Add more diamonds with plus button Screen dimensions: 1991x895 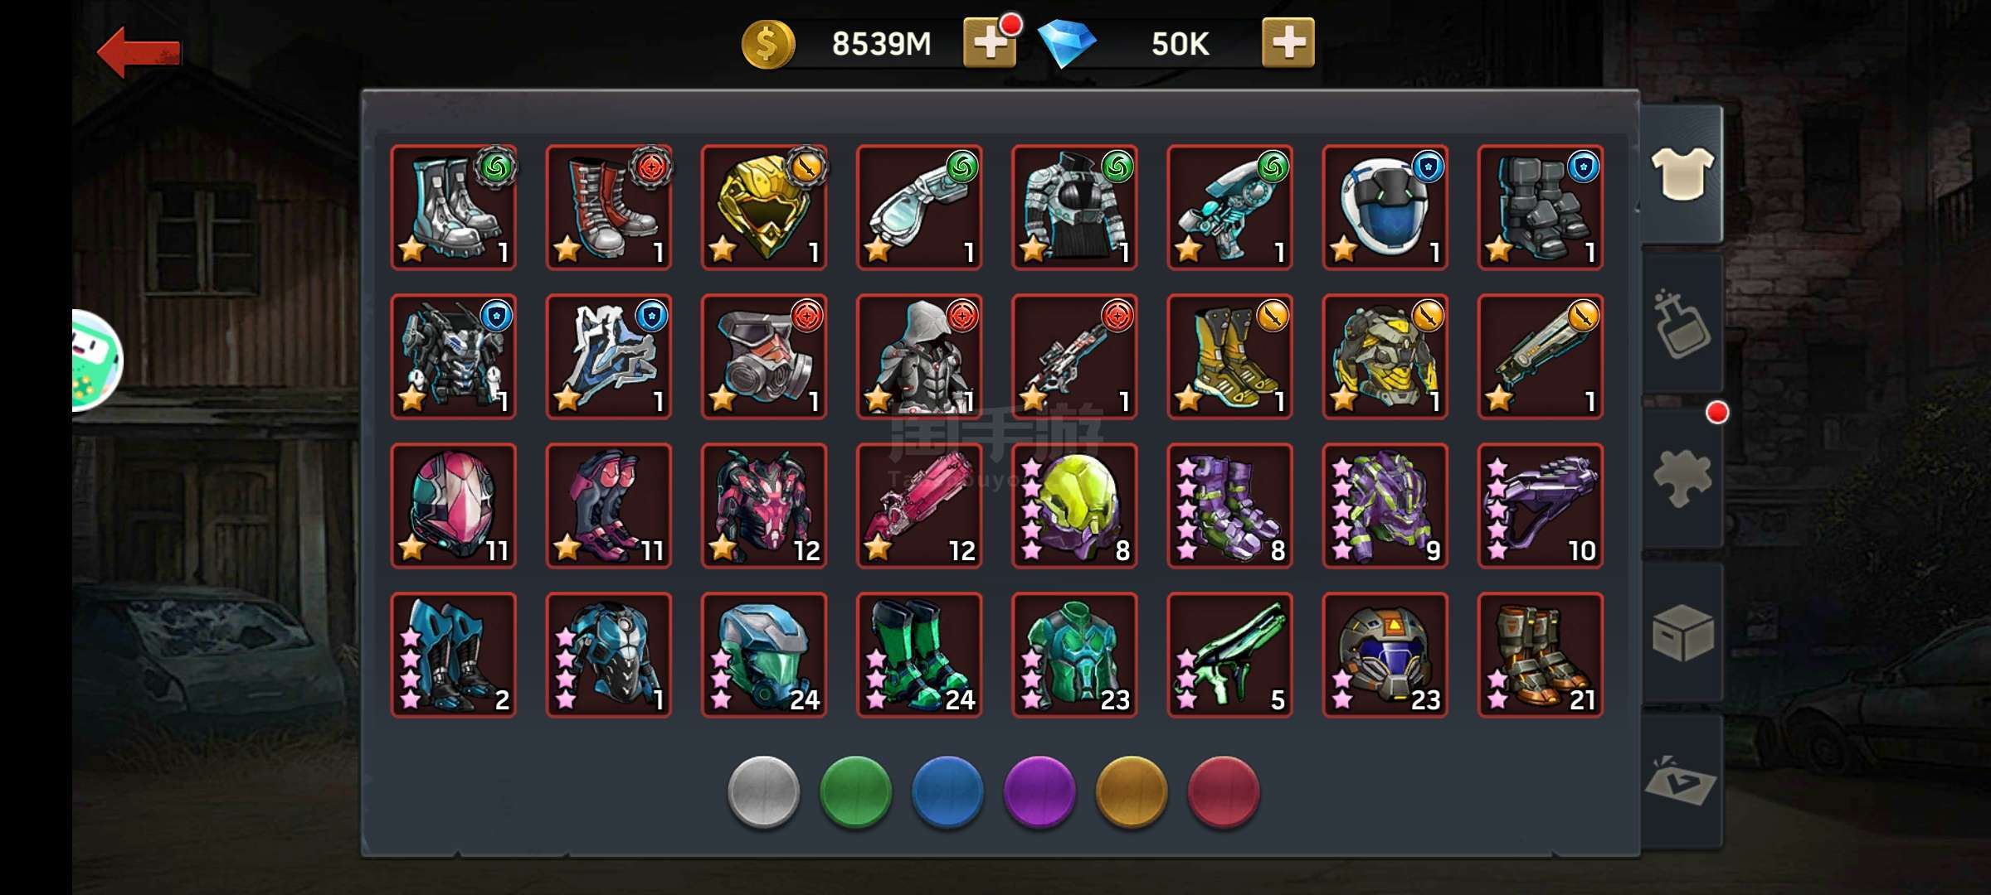[1288, 42]
